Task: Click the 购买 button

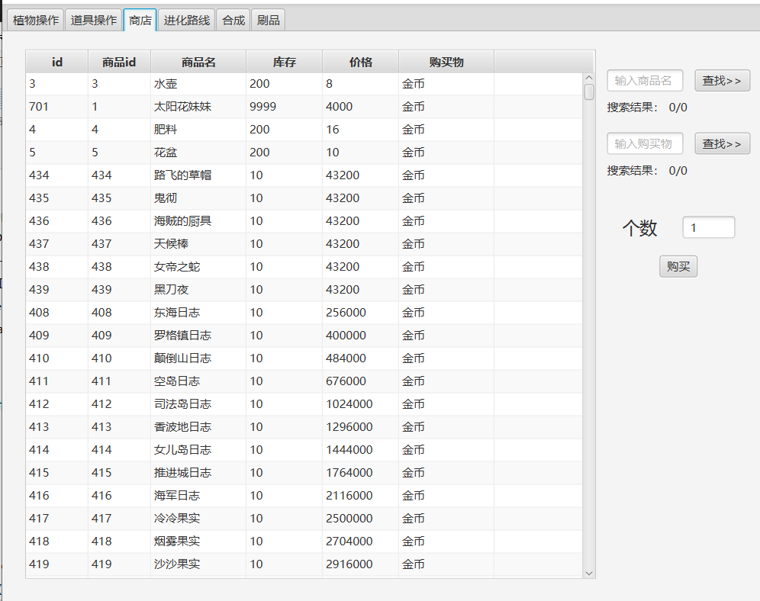Action: 678,266
